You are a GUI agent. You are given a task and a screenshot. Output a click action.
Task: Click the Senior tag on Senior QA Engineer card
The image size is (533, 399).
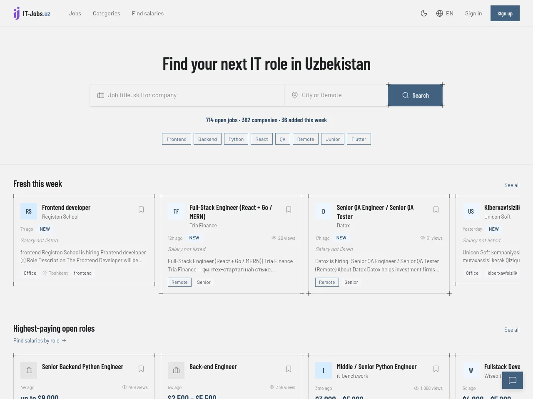(x=351, y=282)
